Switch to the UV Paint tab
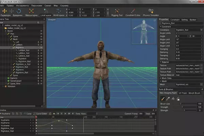This screenshot has width=204, height=136. pos(183,93)
